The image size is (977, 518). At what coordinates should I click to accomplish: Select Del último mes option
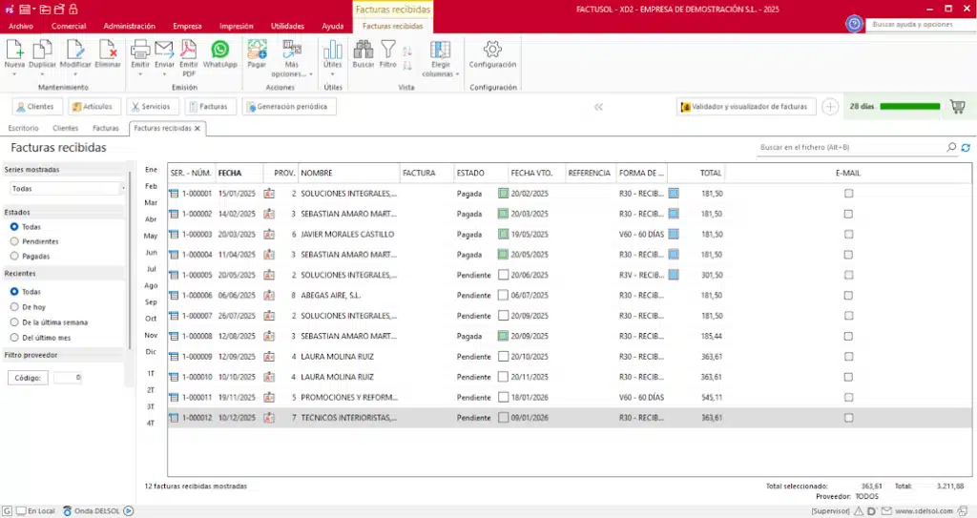14,338
